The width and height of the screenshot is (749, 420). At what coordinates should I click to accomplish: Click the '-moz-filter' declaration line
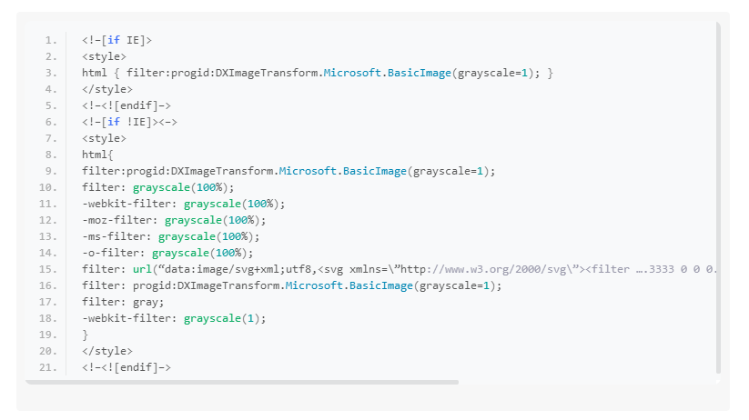(174, 220)
